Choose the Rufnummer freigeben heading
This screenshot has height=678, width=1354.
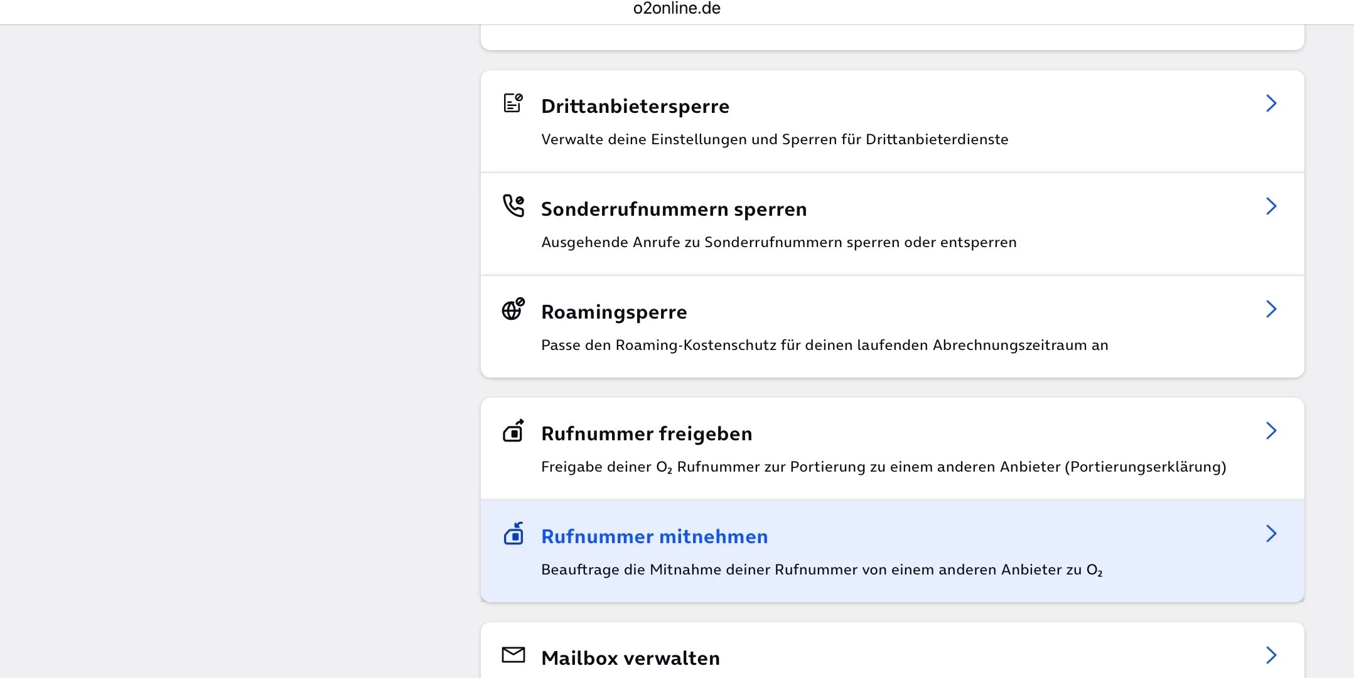(x=647, y=433)
